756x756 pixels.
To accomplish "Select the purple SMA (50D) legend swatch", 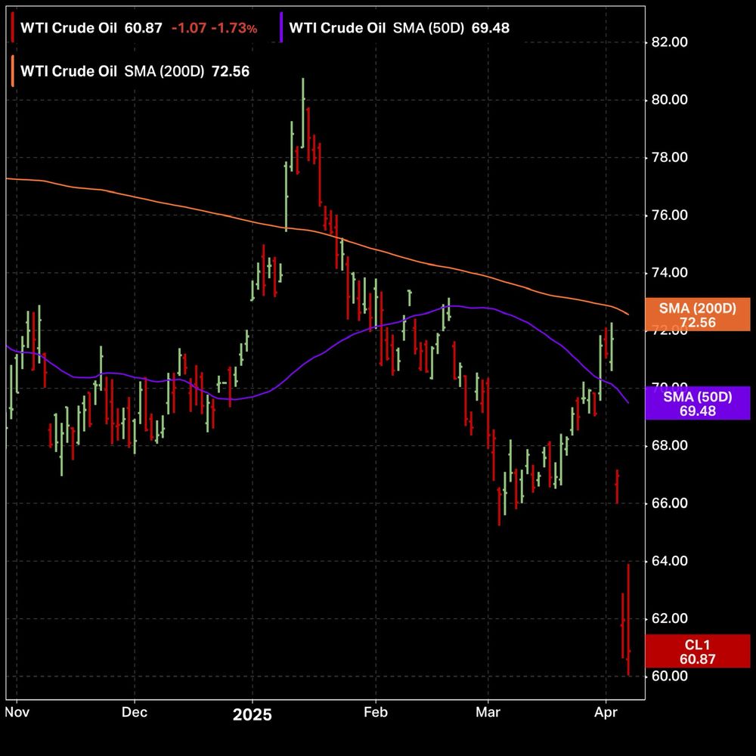I will [281, 28].
